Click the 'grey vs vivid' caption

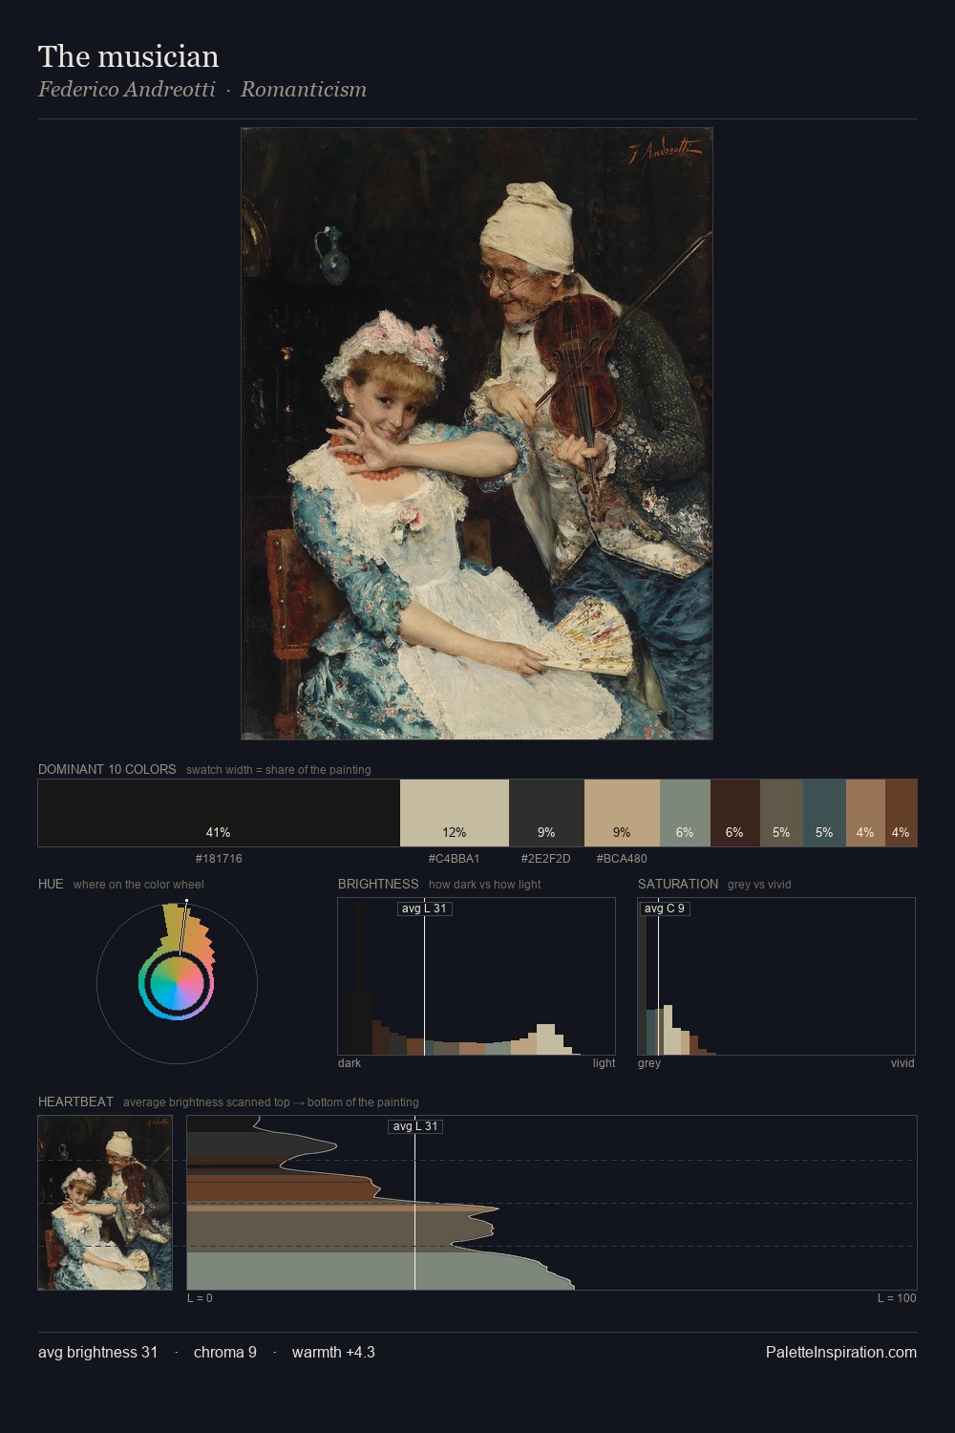point(759,885)
